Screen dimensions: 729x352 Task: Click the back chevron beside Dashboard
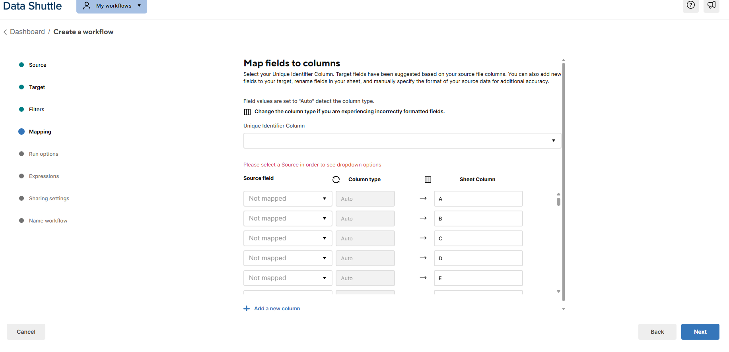point(5,32)
